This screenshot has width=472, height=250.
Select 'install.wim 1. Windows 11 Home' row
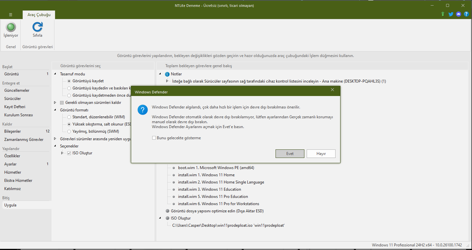[x=206, y=175]
